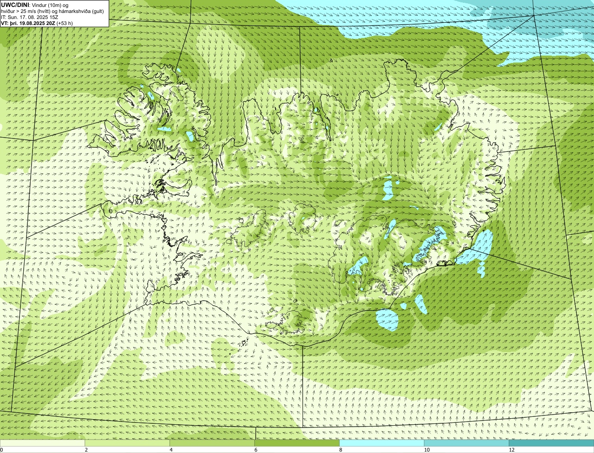Screen dimensions: 594x453
Task: Click the "hviður > 25 m/s (hvítt)" description line
Action: tap(53, 11)
